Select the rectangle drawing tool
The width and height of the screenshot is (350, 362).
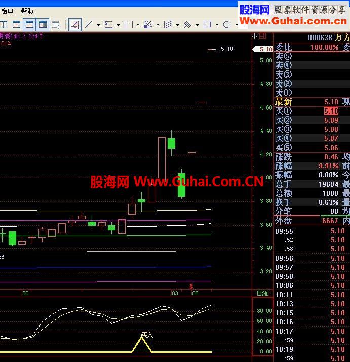tap(207, 24)
